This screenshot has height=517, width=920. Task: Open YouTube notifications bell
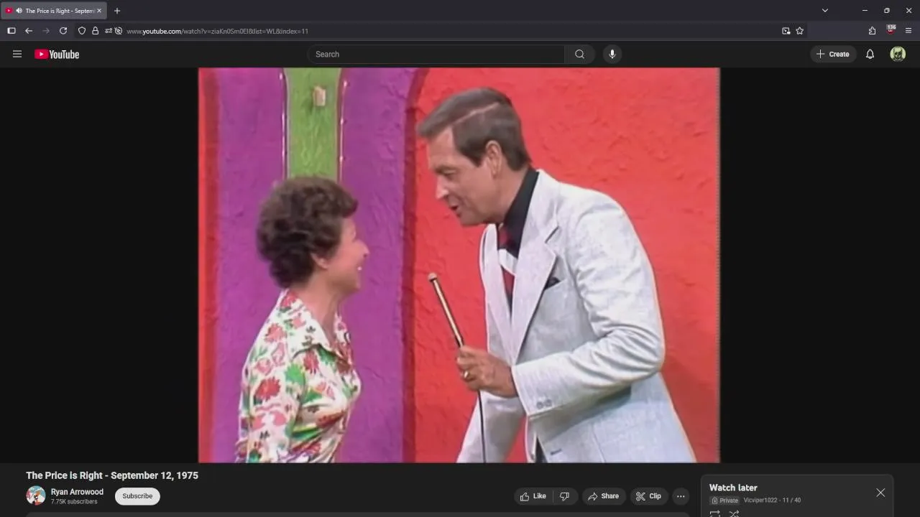click(870, 54)
